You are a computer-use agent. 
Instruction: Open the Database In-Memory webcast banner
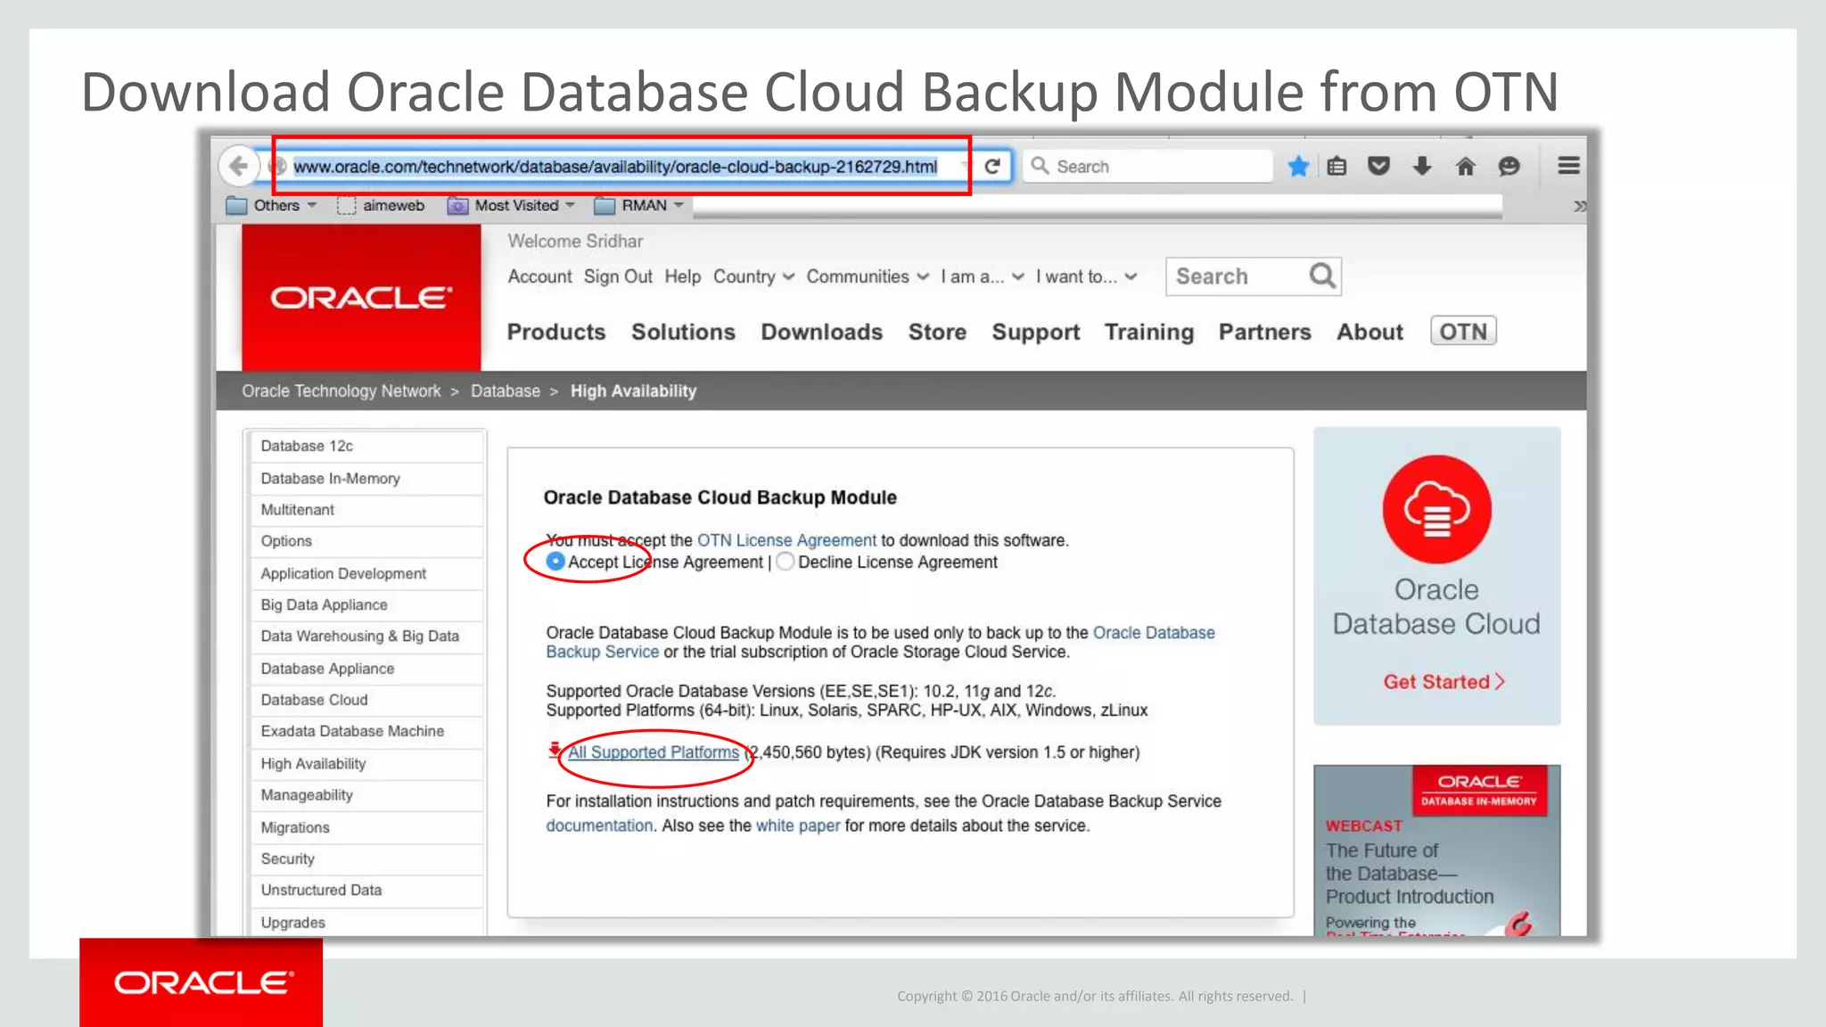pos(1436,850)
